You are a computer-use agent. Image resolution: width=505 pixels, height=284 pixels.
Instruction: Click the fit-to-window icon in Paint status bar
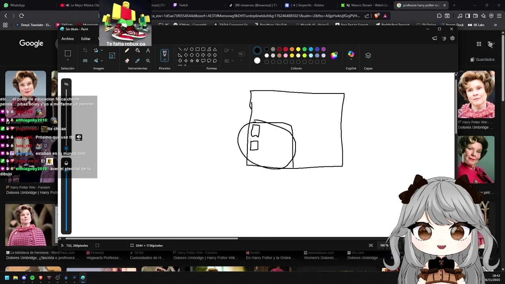[x=371, y=245]
